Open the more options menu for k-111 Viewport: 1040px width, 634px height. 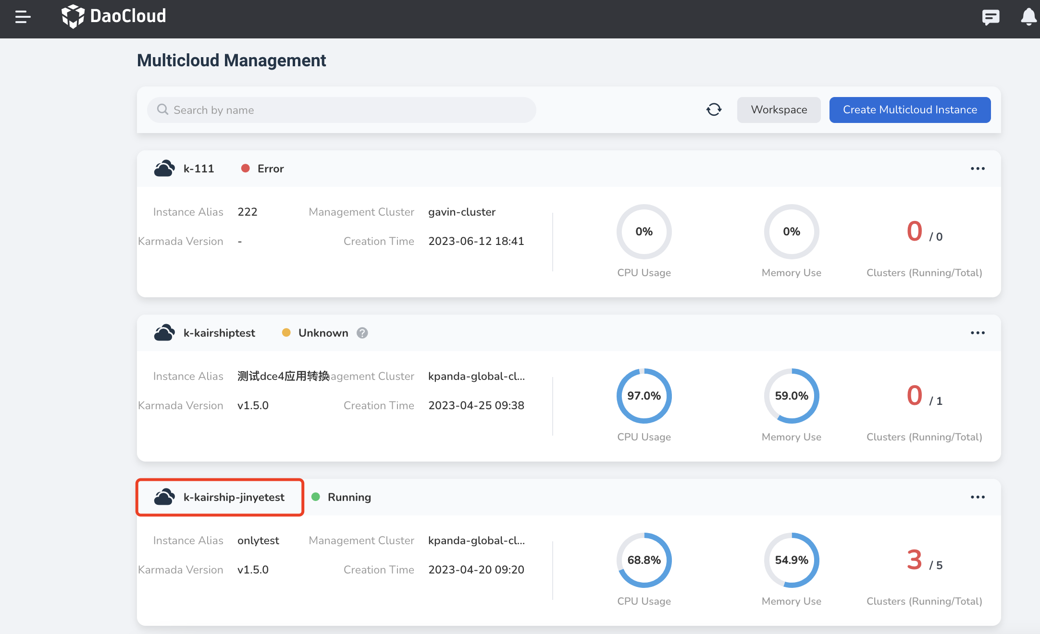[978, 169]
